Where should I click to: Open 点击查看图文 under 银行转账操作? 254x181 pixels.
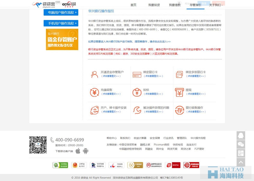(x=196, y=112)
